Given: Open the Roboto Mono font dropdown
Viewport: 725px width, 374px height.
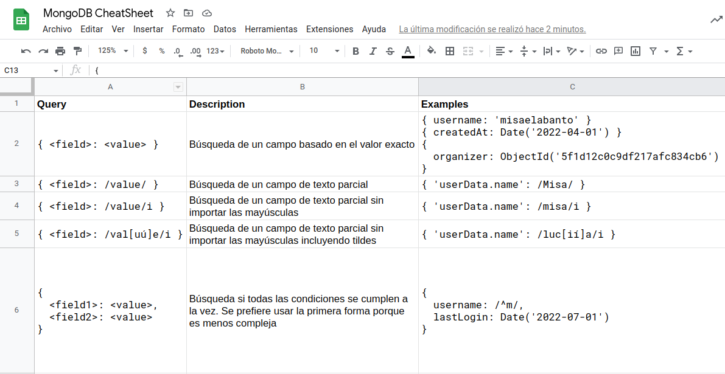Looking at the screenshot, I should pos(267,51).
